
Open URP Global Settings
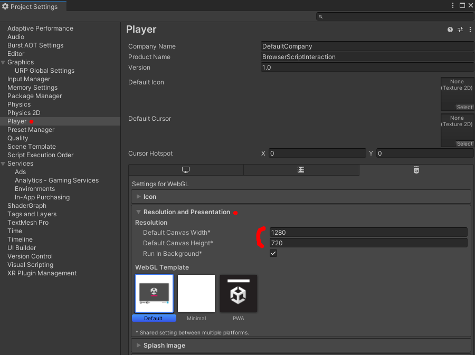[44, 71]
